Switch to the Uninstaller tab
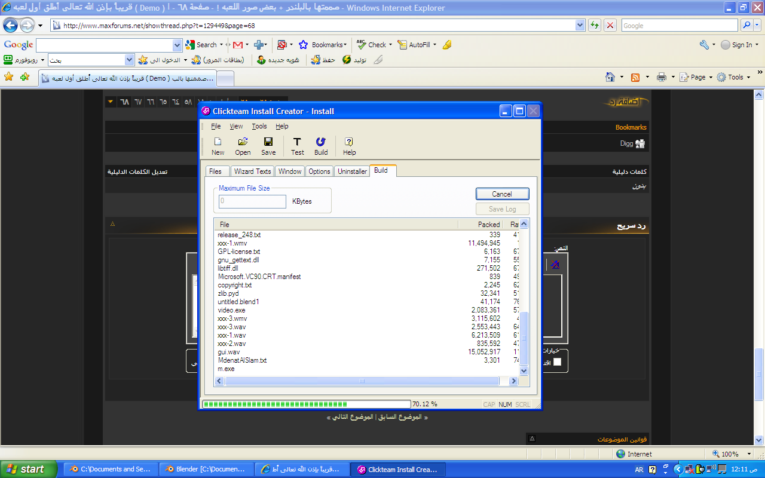The width and height of the screenshot is (765, 478). click(352, 171)
